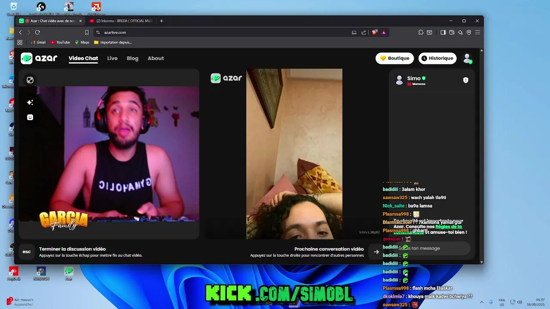Open the Gmail bookmark

tap(38, 42)
